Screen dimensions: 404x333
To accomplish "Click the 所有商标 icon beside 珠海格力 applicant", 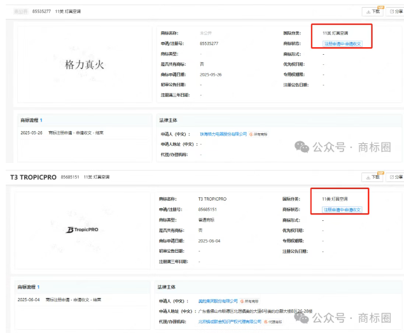I will [260, 134].
